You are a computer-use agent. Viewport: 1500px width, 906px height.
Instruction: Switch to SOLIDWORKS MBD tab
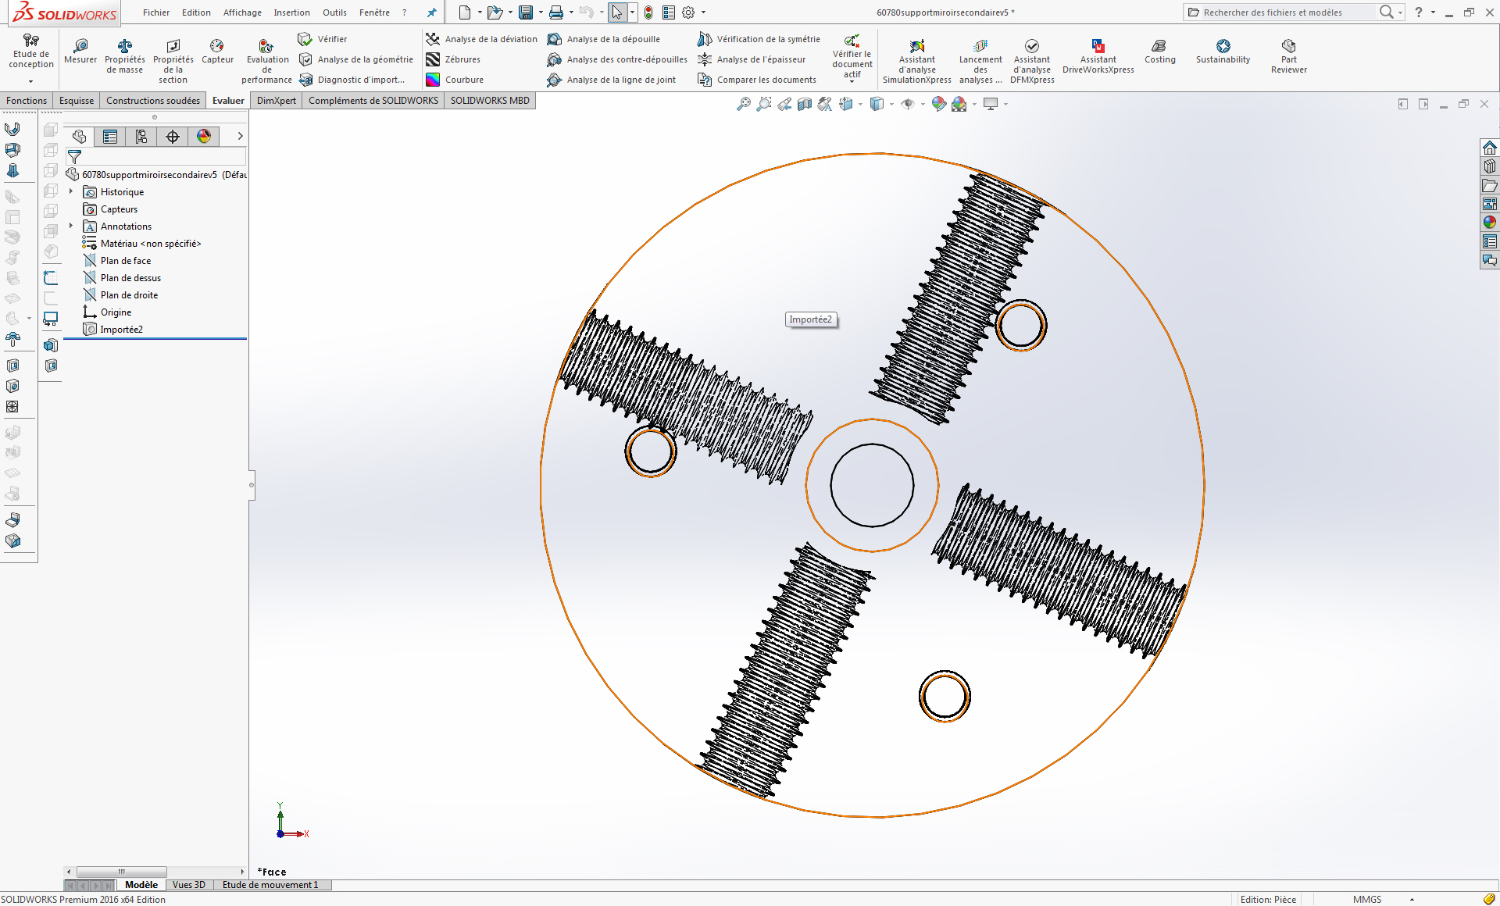pos(490,101)
